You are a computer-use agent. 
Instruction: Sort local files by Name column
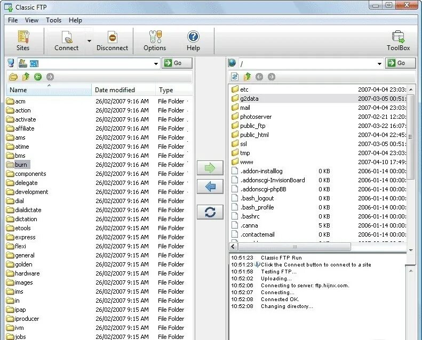tap(49, 90)
